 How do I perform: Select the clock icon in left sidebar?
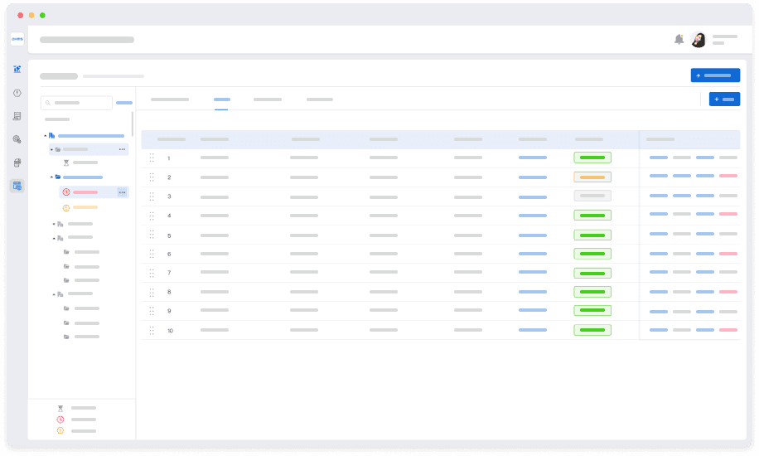tap(17, 93)
